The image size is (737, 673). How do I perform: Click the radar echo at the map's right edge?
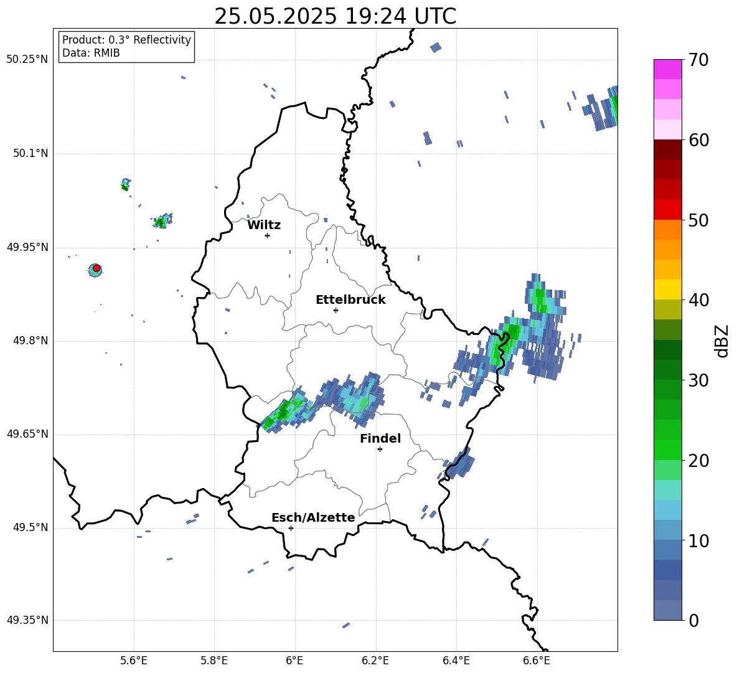point(601,108)
